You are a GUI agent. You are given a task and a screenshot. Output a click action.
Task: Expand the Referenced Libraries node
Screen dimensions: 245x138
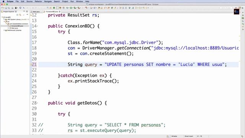[4, 30]
